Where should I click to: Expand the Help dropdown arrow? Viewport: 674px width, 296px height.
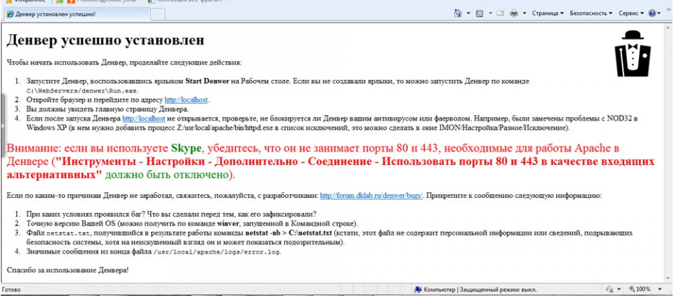click(x=659, y=13)
